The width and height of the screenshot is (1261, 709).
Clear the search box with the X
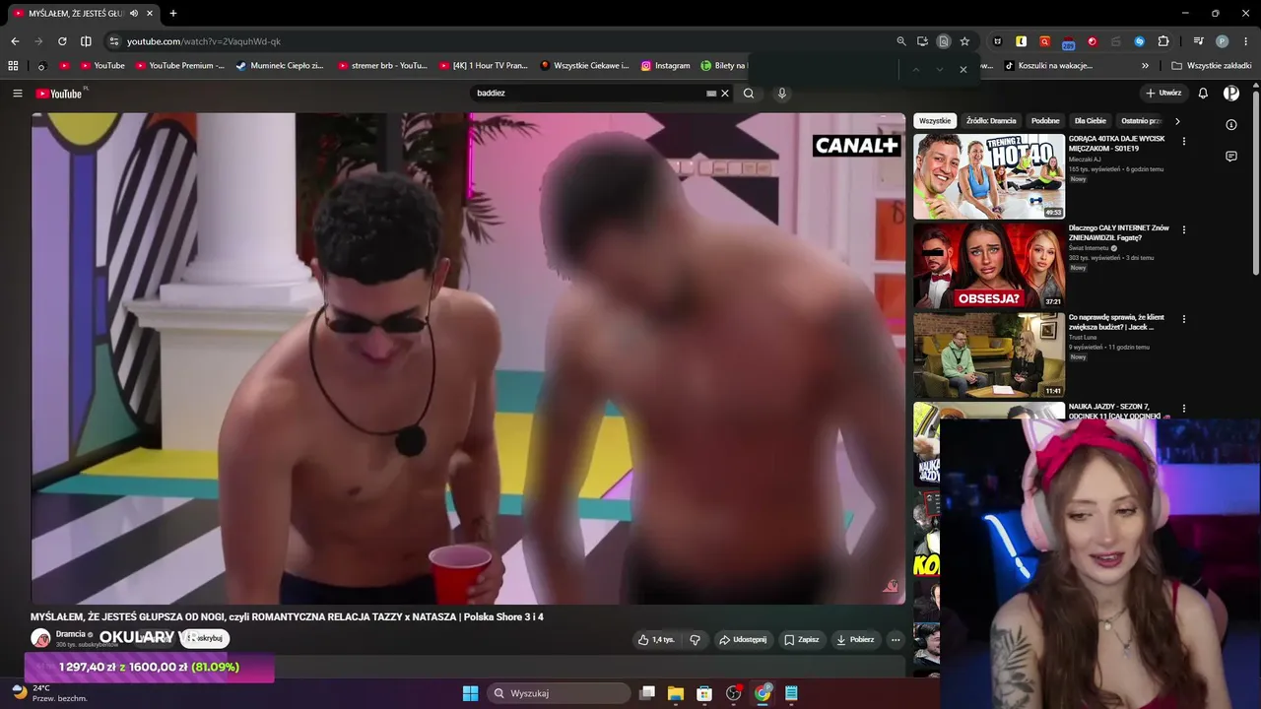(x=725, y=94)
